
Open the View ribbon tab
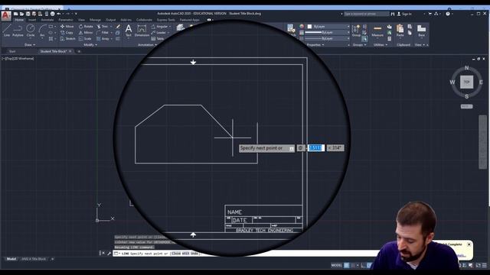82,20
